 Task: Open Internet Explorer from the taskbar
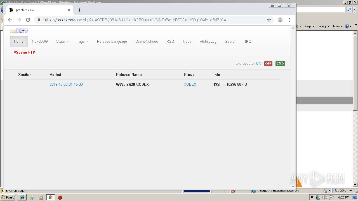[22, 197]
